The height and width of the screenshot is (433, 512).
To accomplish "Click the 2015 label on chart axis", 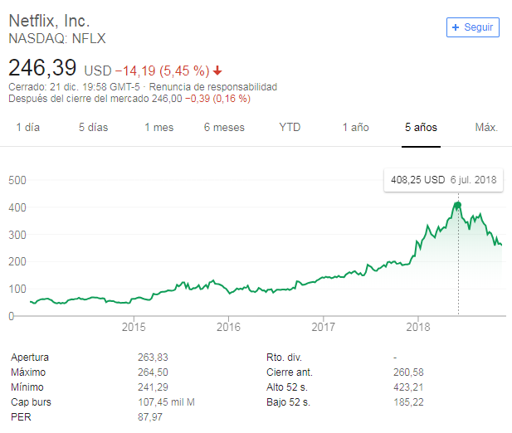I will [134, 327].
